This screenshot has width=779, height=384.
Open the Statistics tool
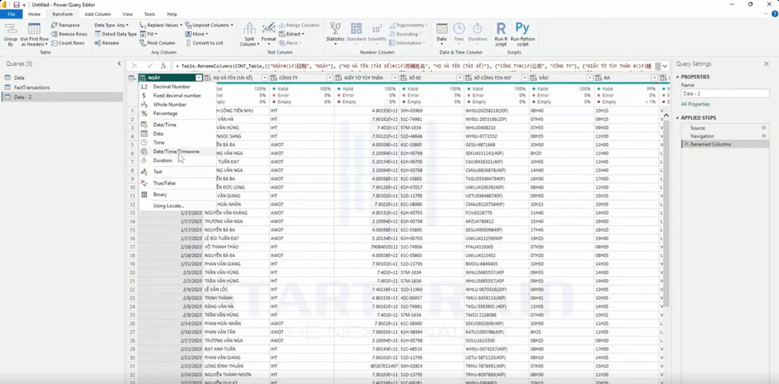click(x=335, y=34)
